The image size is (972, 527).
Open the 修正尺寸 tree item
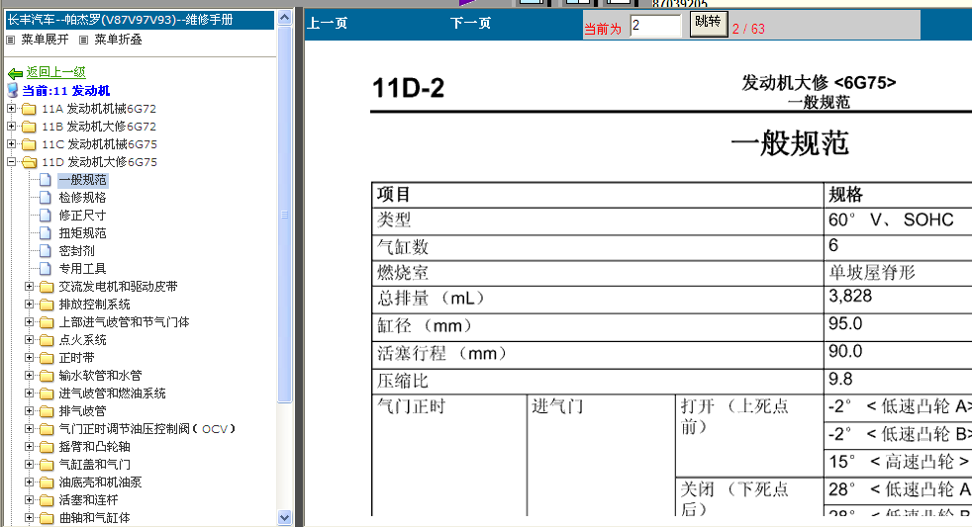(x=82, y=216)
